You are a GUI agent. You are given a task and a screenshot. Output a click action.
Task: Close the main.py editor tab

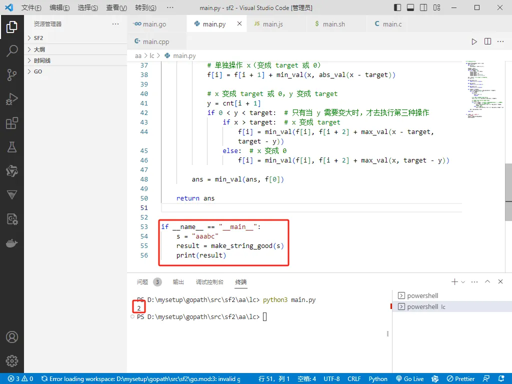(239, 23)
